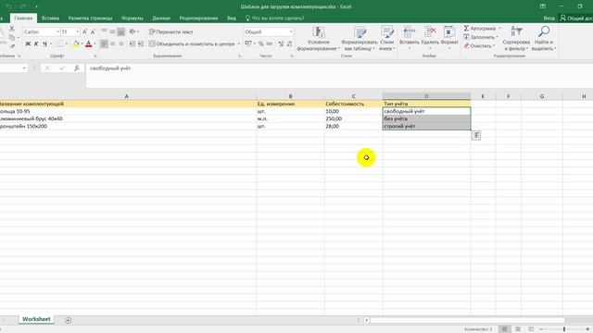
Task: Open Найти и выделить magnifier
Action: pyautogui.click(x=544, y=39)
